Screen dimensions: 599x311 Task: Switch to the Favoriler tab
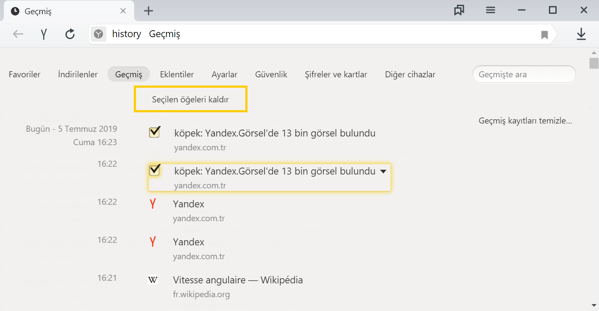[x=25, y=74]
